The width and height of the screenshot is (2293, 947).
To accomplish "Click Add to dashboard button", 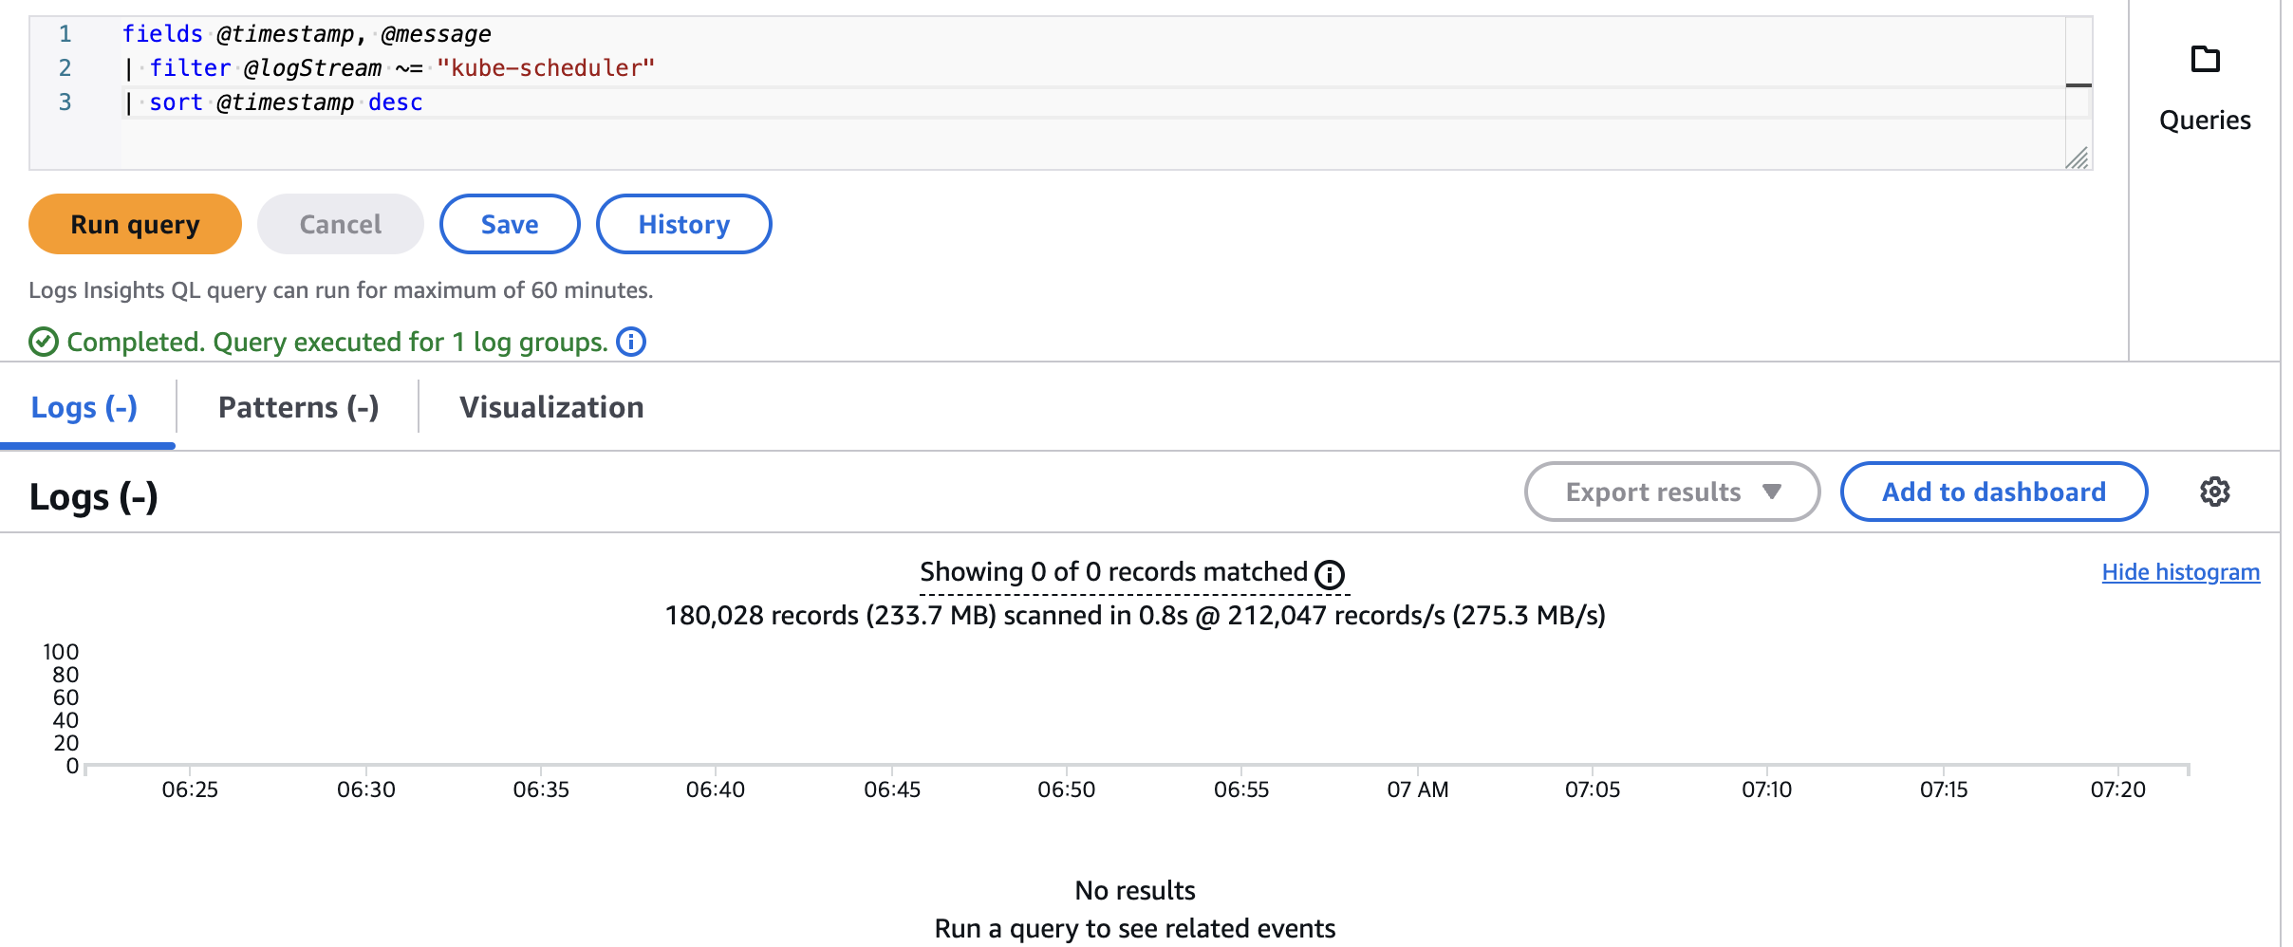I will click(1993, 492).
